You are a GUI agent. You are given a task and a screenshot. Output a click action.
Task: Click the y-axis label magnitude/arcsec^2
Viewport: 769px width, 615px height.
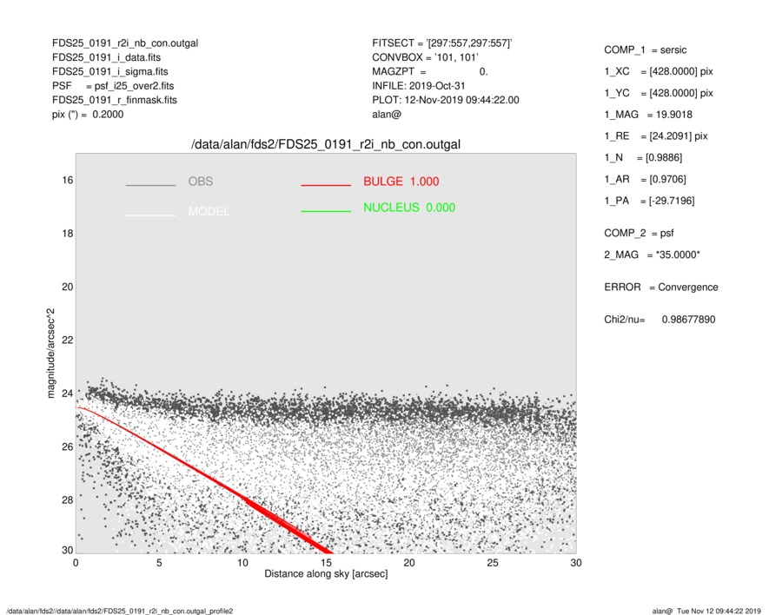click(50, 354)
